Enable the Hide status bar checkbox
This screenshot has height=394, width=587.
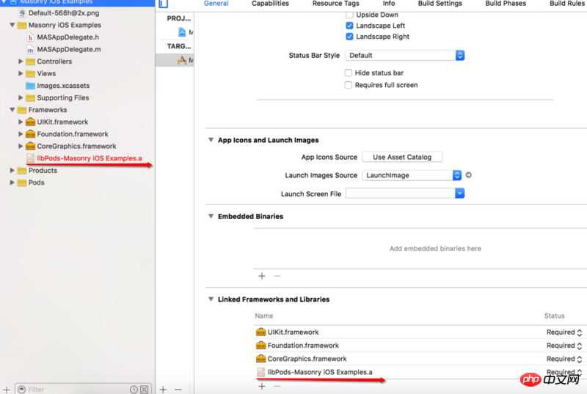348,73
